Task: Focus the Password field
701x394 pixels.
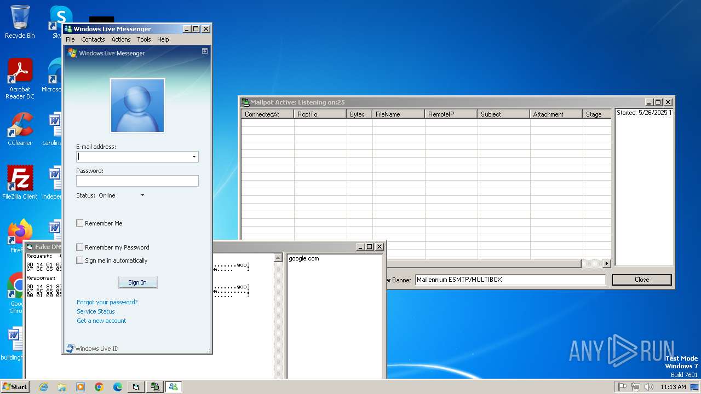Action: point(137,181)
